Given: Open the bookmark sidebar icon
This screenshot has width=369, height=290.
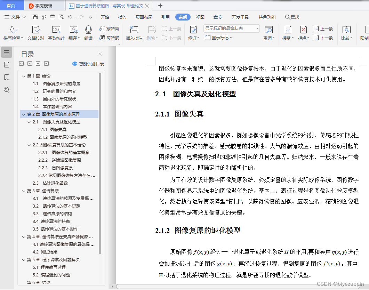Looking at the screenshot, I should (7, 77).
